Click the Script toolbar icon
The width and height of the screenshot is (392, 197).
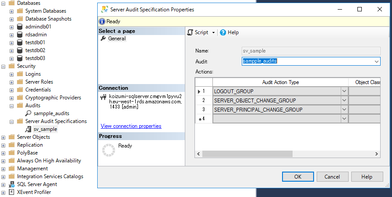coord(191,32)
